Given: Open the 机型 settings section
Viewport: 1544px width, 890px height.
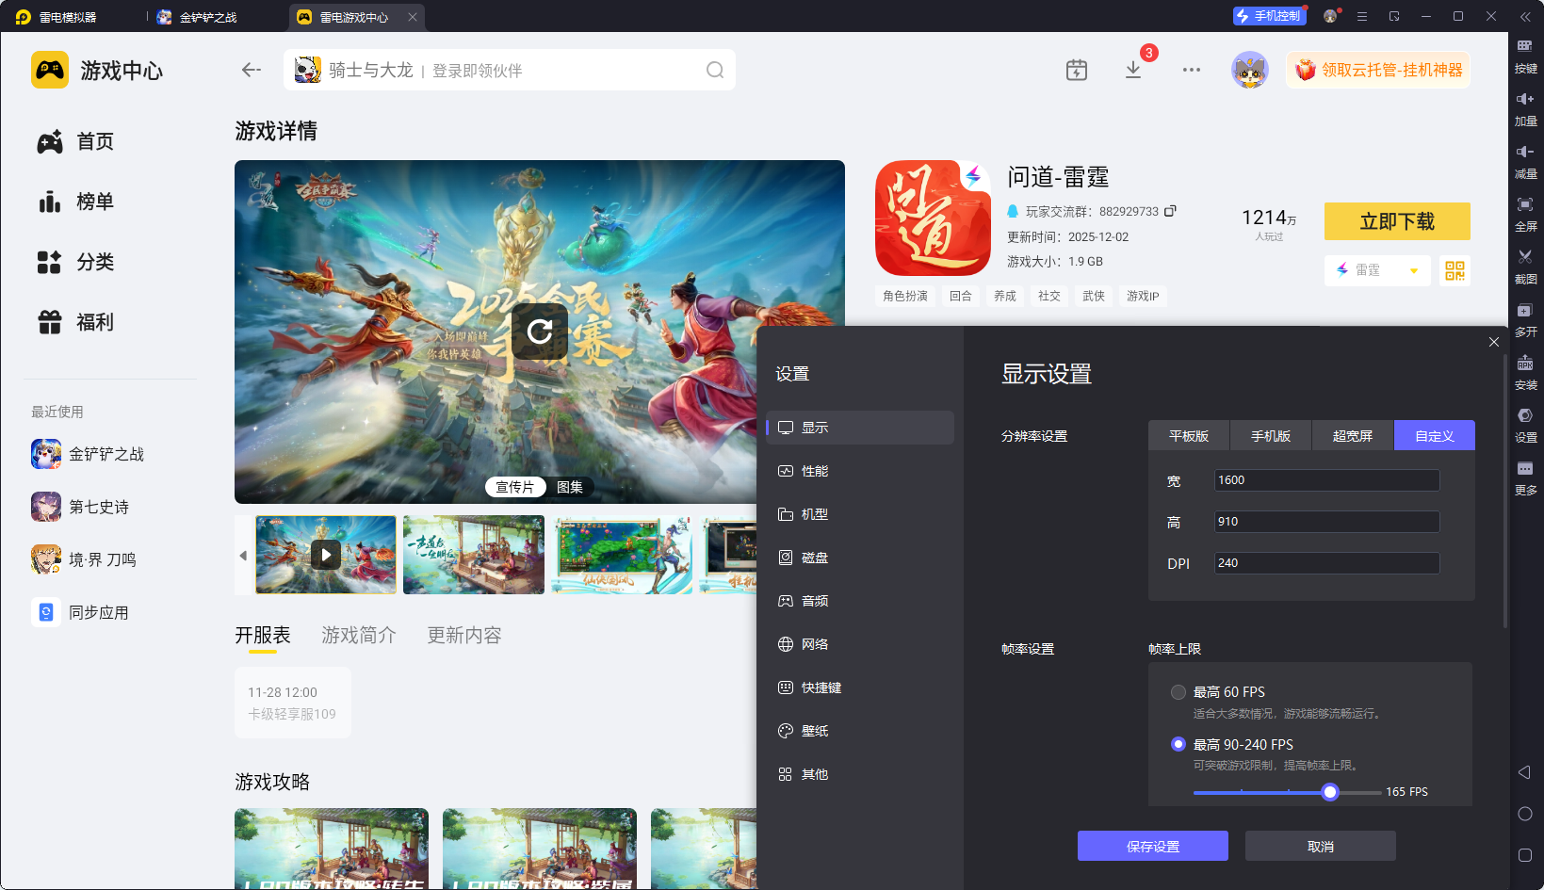Looking at the screenshot, I should tap(860, 514).
